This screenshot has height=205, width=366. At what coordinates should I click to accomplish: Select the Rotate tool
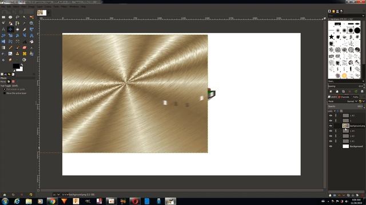pyautogui.click(x=3, y=35)
